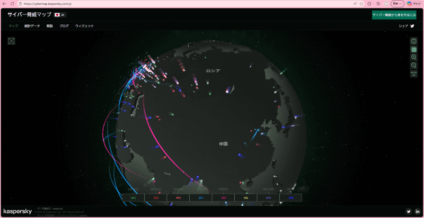Open the read aloud icon

coord(355,4)
